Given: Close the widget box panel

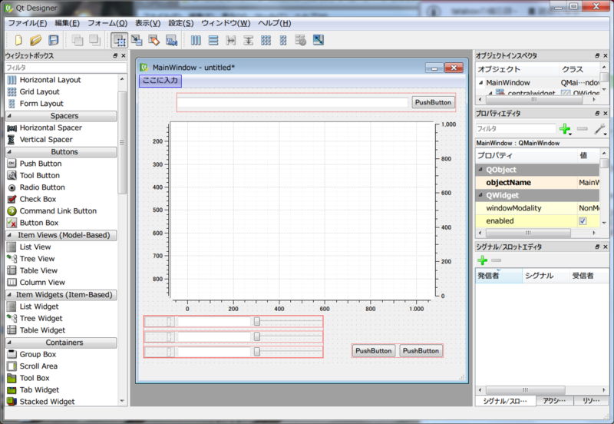Looking at the screenshot, I should pyautogui.click(x=124, y=55).
